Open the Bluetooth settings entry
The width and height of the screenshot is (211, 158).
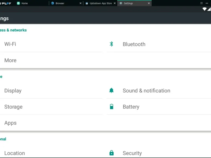click(159, 44)
